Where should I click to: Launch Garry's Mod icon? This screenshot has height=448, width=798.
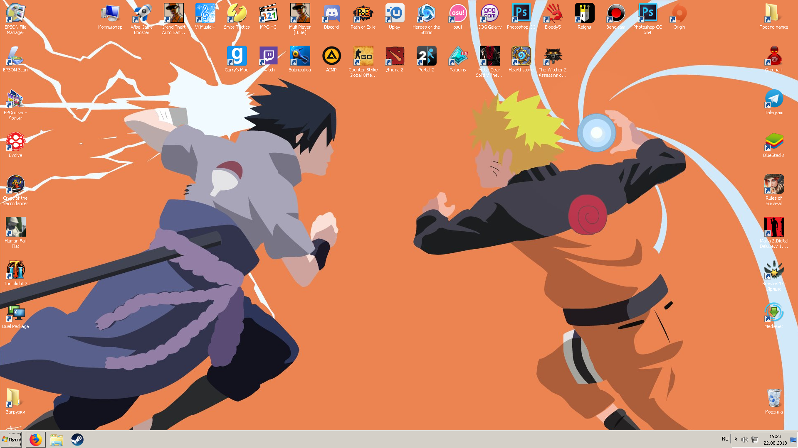237,59
